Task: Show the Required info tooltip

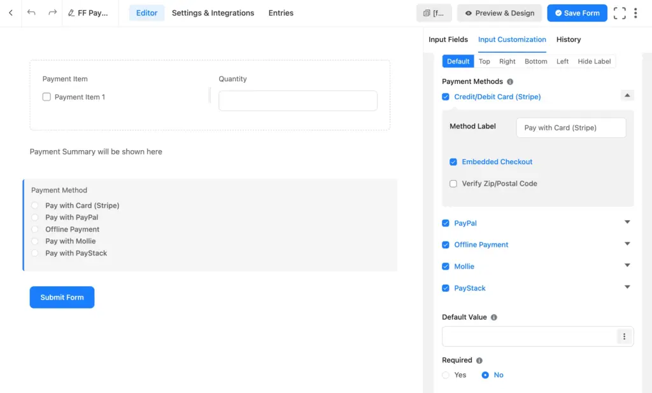Action: pos(479,361)
